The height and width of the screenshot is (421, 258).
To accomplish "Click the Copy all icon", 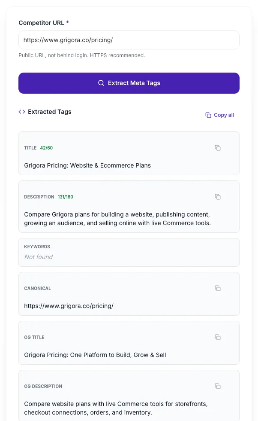I will (x=208, y=115).
